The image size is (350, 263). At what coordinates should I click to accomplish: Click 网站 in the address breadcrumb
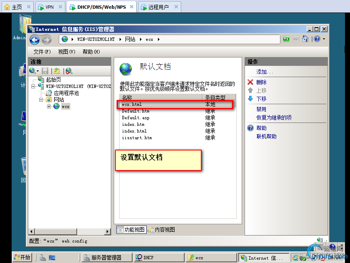pos(130,39)
